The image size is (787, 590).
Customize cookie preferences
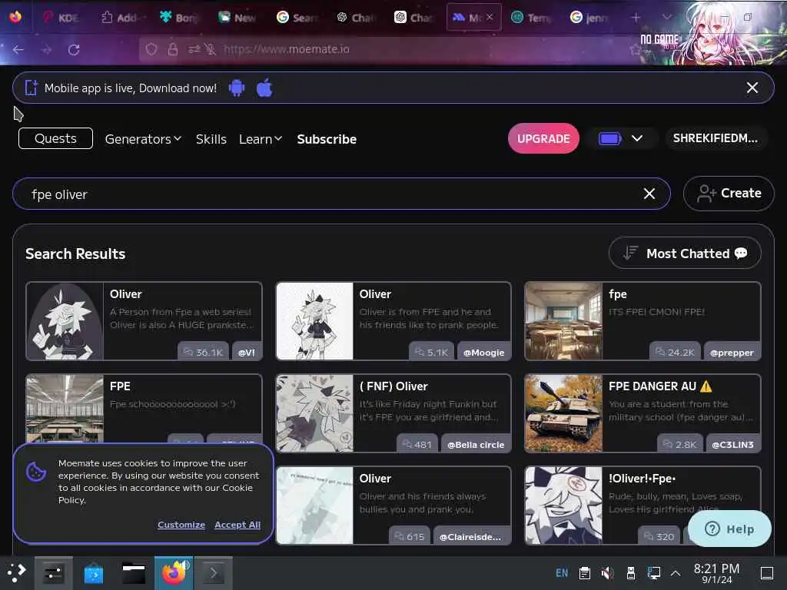[x=181, y=525]
